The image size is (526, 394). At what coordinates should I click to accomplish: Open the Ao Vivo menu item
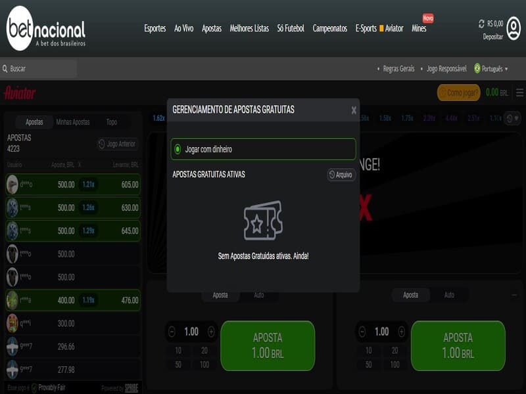[183, 28]
